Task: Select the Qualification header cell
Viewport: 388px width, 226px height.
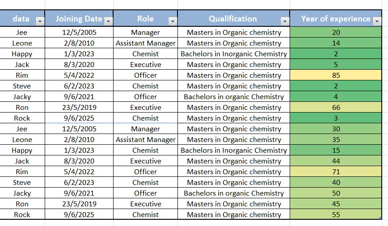Action: 234,18
